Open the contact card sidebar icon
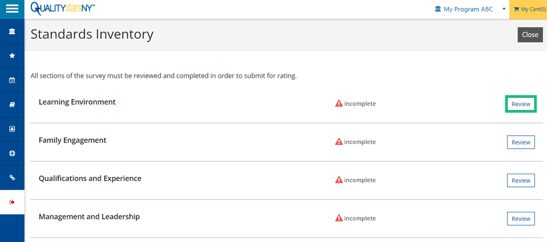The height and width of the screenshot is (242, 547). [x=12, y=129]
